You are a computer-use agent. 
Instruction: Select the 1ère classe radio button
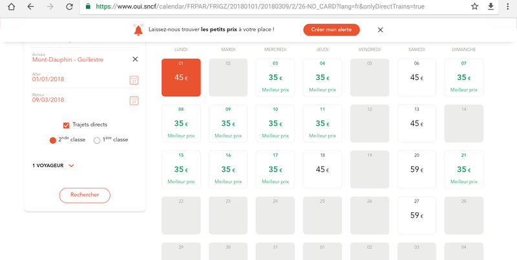(97, 140)
